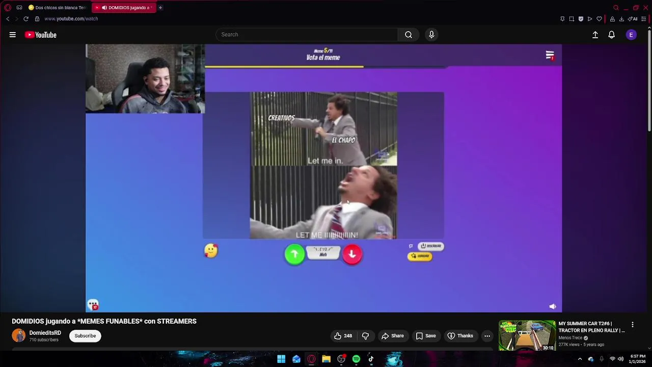Open the YouTube notifications bell
This screenshot has height=367, width=652.
[612, 35]
